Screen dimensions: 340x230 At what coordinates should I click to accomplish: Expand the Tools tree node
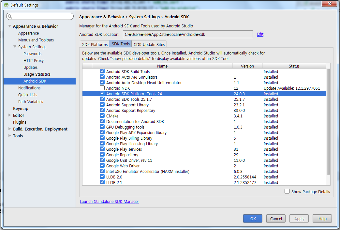9,136
